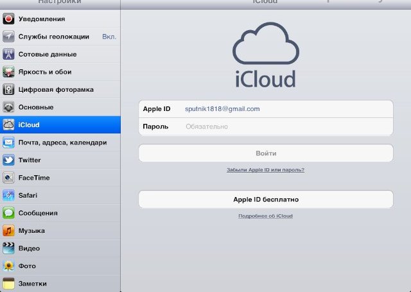Open Подробнее об iCloud link
The width and height of the screenshot is (411, 292).
click(x=265, y=216)
